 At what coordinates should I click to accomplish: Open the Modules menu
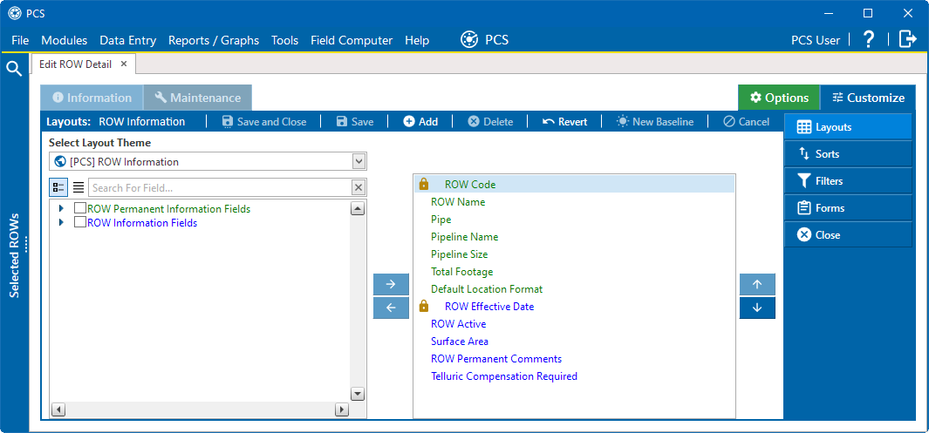[64, 40]
